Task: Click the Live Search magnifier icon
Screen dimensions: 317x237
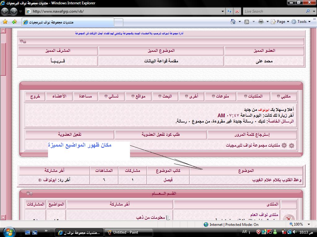Action: [308, 11]
